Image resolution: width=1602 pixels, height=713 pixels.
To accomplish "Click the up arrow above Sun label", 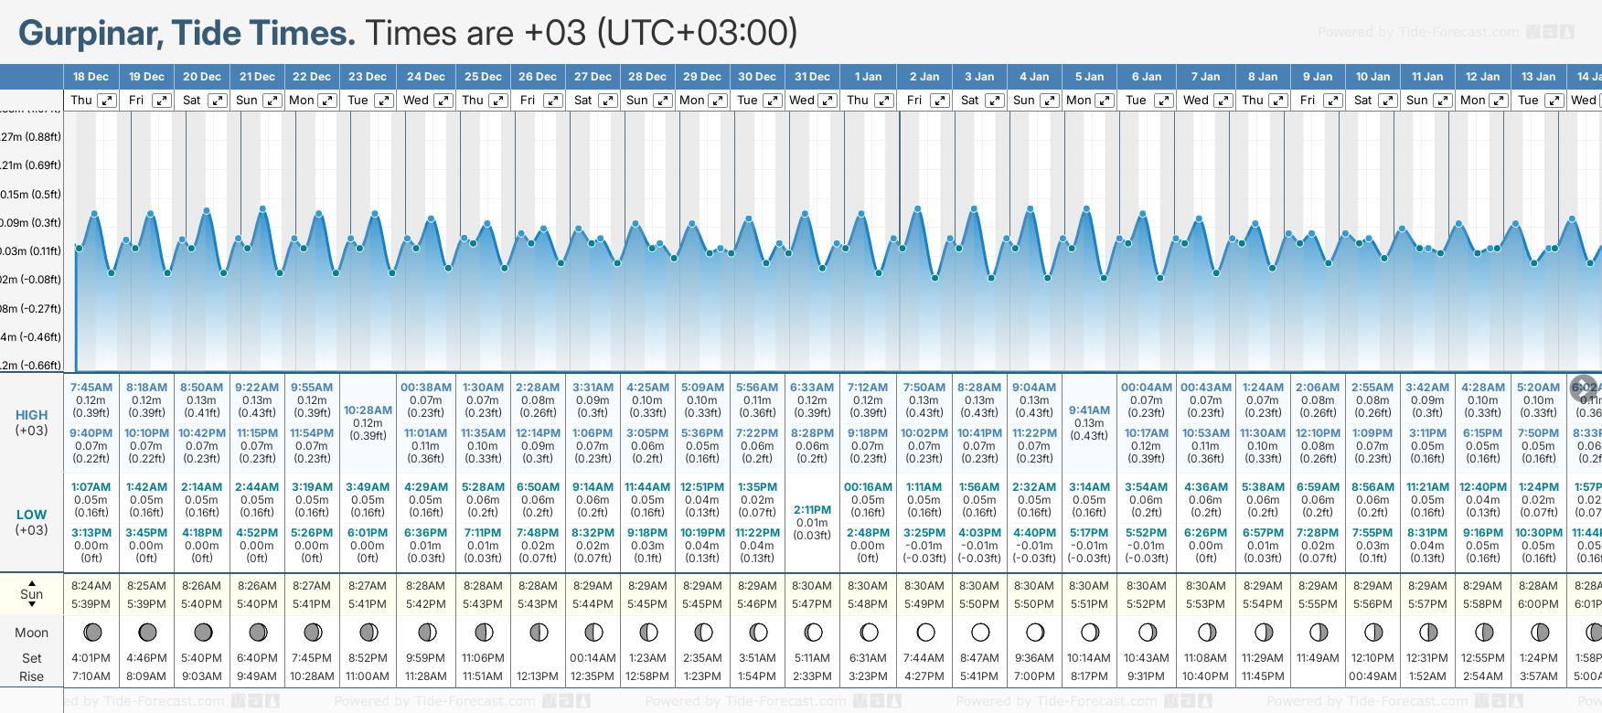I will click(x=32, y=582).
